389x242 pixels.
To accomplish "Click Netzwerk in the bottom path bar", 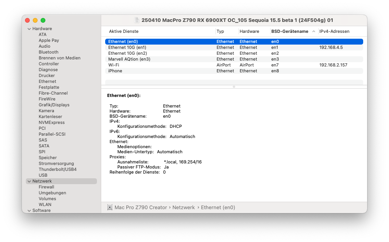I will pos(184,207).
